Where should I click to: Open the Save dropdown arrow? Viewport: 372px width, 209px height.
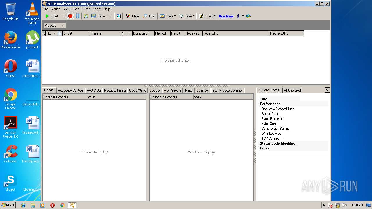point(110,16)
